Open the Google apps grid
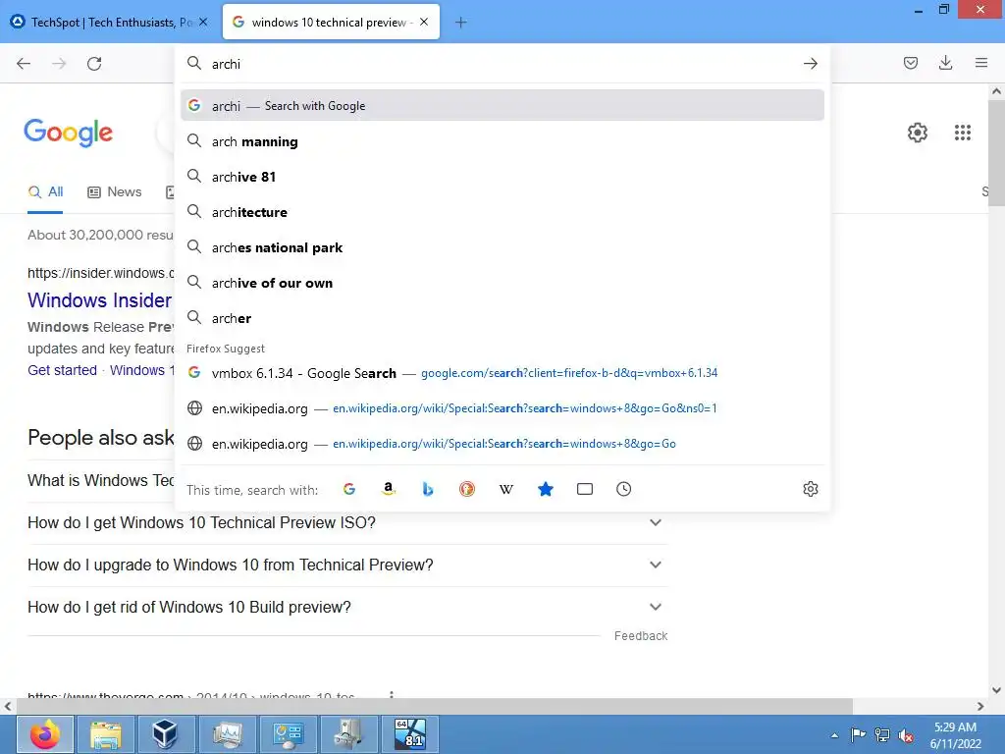1005x754 pixels. 962,133
